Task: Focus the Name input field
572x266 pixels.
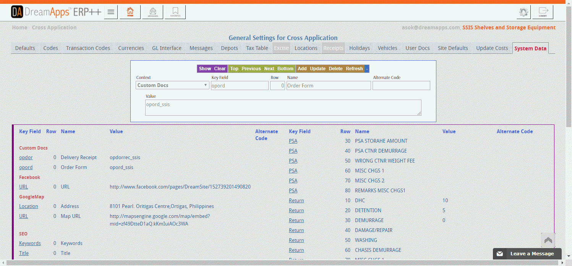Action: click(x=329, y=85)
